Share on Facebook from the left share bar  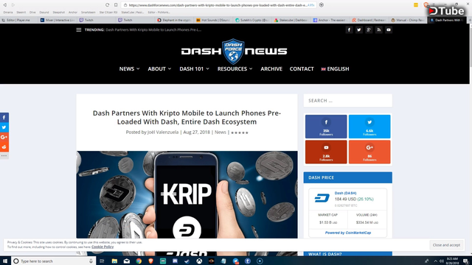[4, 118]
